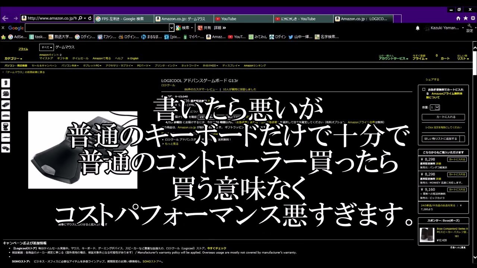This screenshot has width=477, height=268.
Task: Open Amazon search category dropdown すべて
Action: pyautogui.click(x=46, y=47)
